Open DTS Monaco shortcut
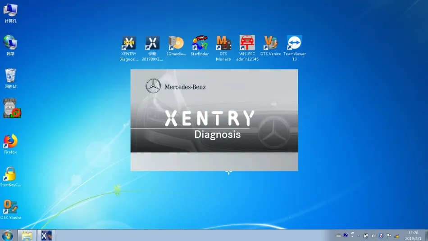Viewport: 428px width, 241px height. (x=223, y=44)
